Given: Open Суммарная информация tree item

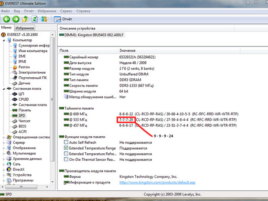Looking at the screenshot, I should 34,46.
